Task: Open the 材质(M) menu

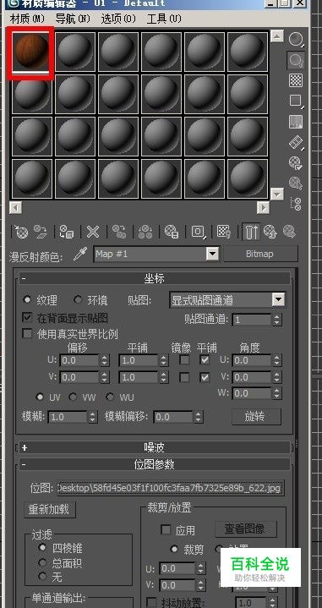Action: pos(27,19)
